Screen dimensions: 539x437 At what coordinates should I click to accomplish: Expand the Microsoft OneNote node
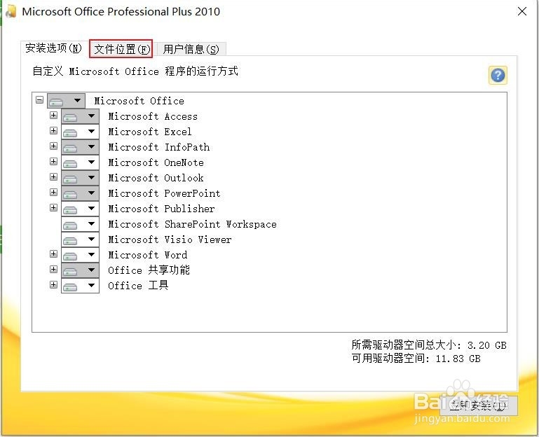pyautogui.click(x=53, y=162)
